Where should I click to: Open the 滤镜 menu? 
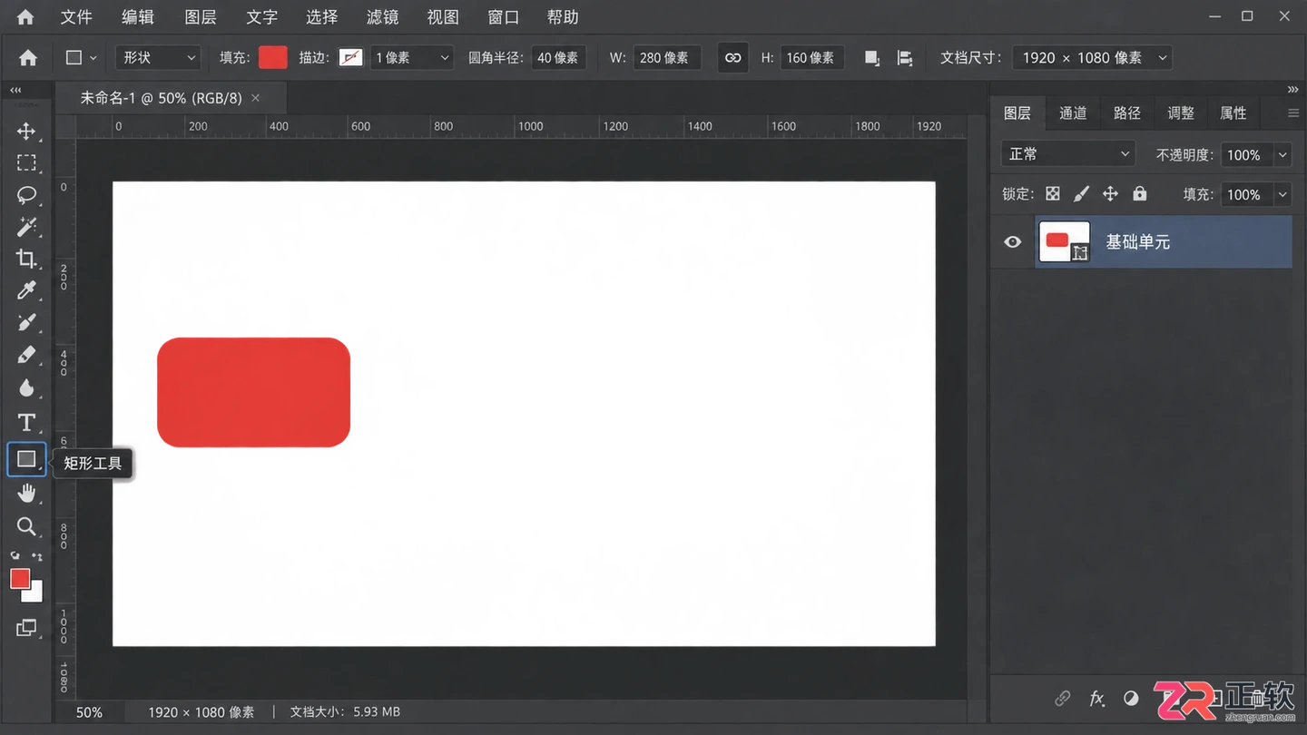point(382,17)
